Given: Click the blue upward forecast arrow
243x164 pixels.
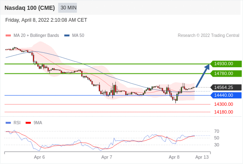Looking at the screenshot, I should (x=203, y=75).
